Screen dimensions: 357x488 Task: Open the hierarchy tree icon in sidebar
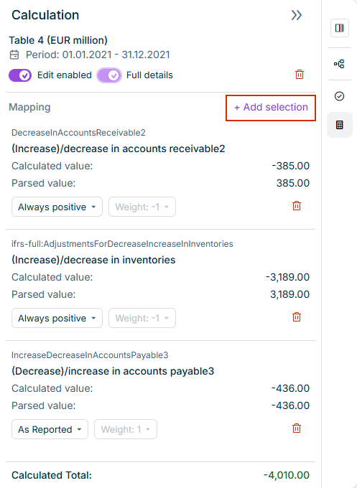(340, 64)
